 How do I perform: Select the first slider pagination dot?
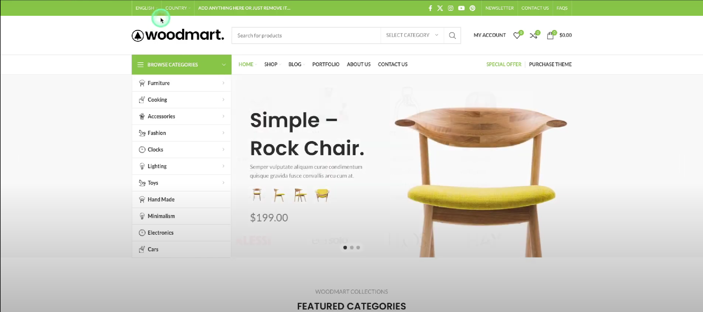click(345, 247)
